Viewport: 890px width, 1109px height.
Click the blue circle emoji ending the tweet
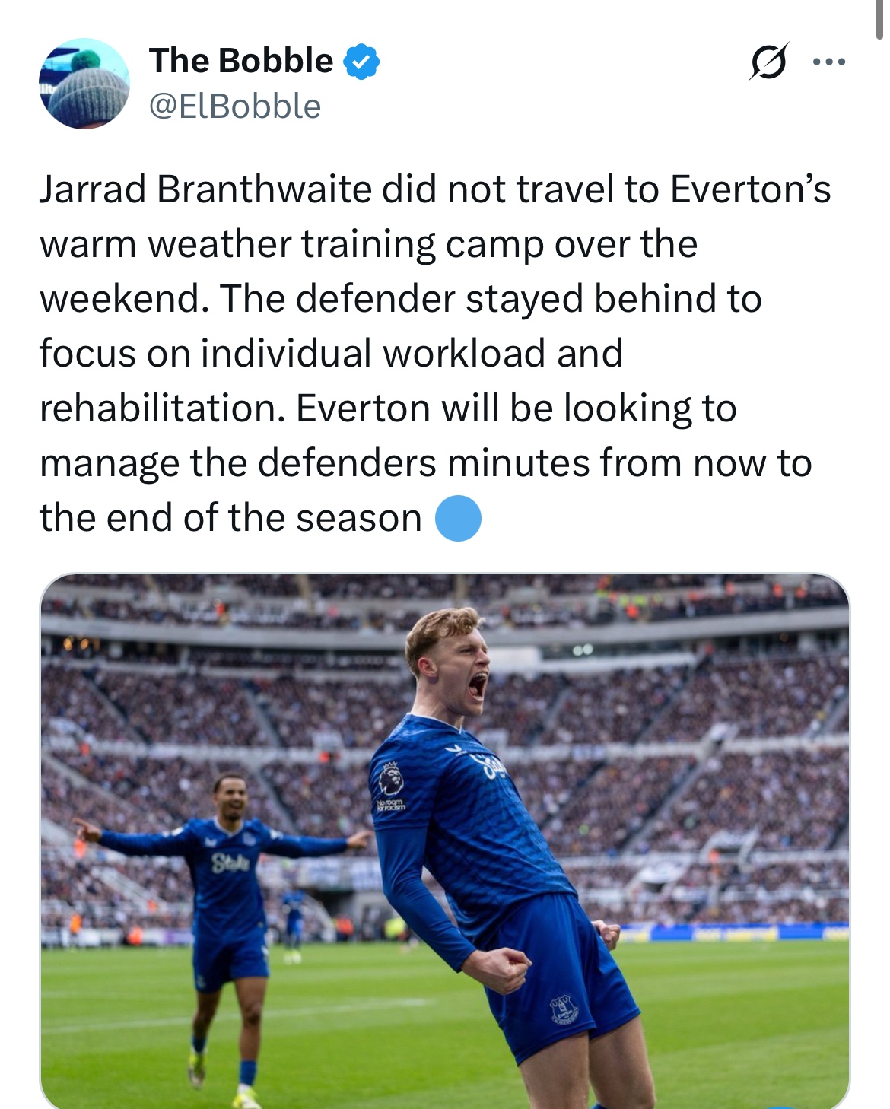coord(458,519)
